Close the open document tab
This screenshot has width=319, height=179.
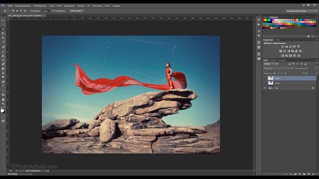point(44,15)
